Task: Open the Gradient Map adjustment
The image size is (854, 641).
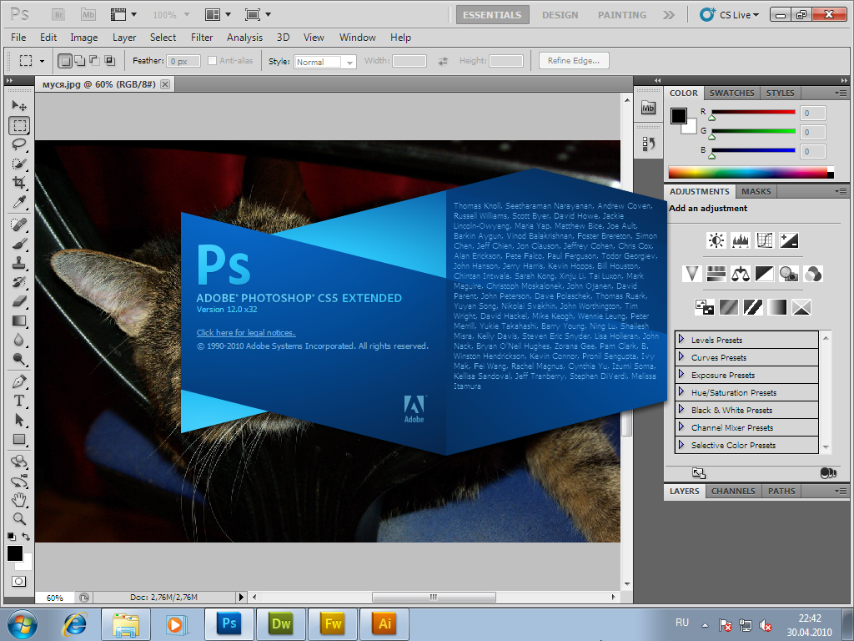Action: click(776, 307)
